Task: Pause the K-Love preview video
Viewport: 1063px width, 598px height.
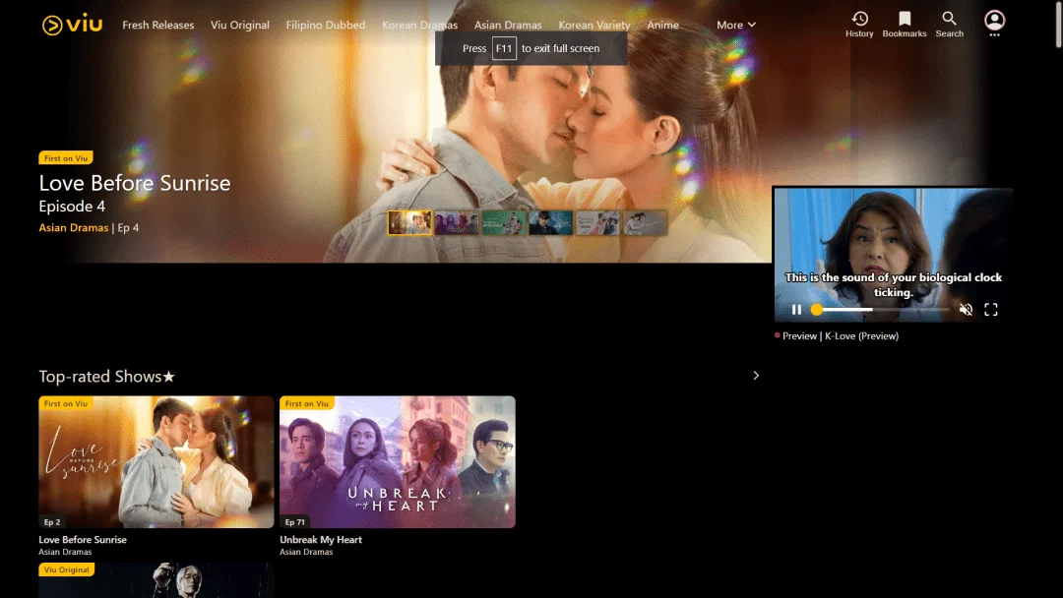Action: pyautogui.click(x=796, y=310)
